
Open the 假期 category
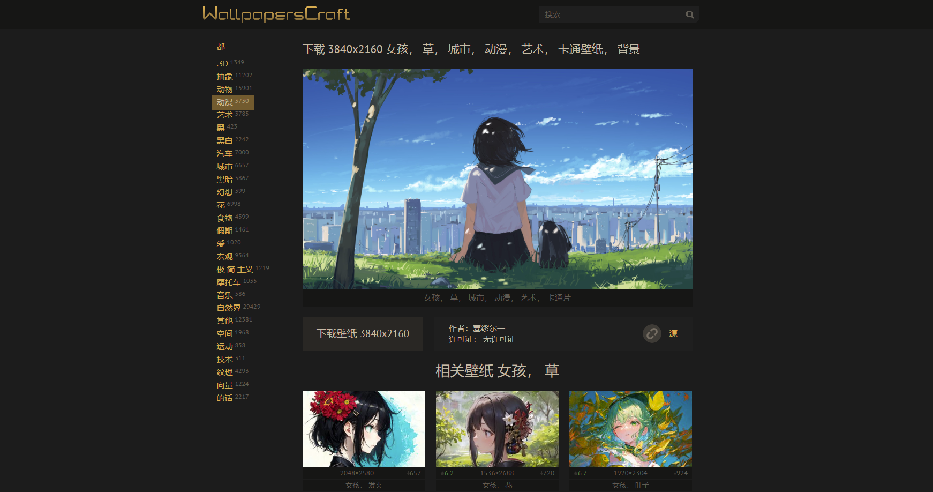click(224, 230)
